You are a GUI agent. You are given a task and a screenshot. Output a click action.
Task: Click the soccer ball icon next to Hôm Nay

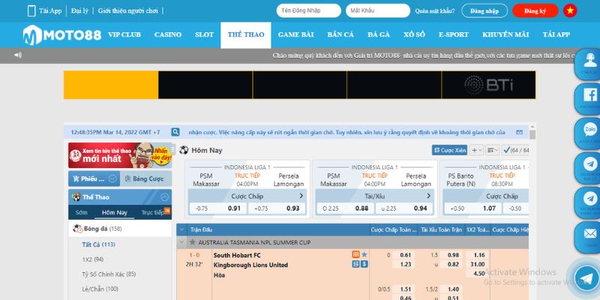click(184, 150)
